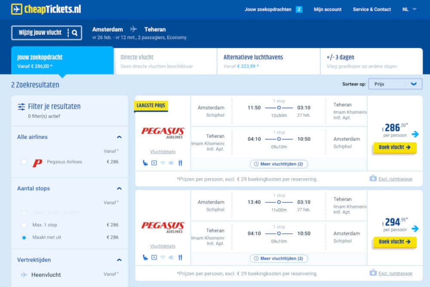Click the luggage icon in the €286 result footer
This screenshot has width=430, height=287.
coord(373,178)
